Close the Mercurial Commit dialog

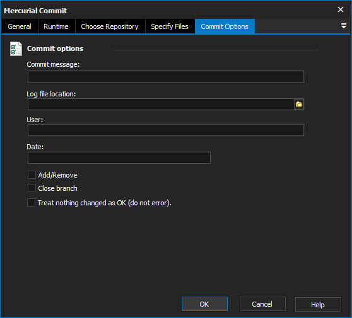point(340,9)
